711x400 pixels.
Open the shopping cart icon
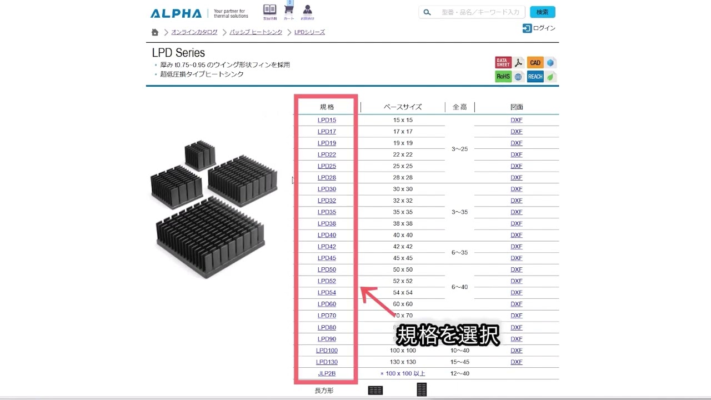pyautogui.click(x=289, y=9)
